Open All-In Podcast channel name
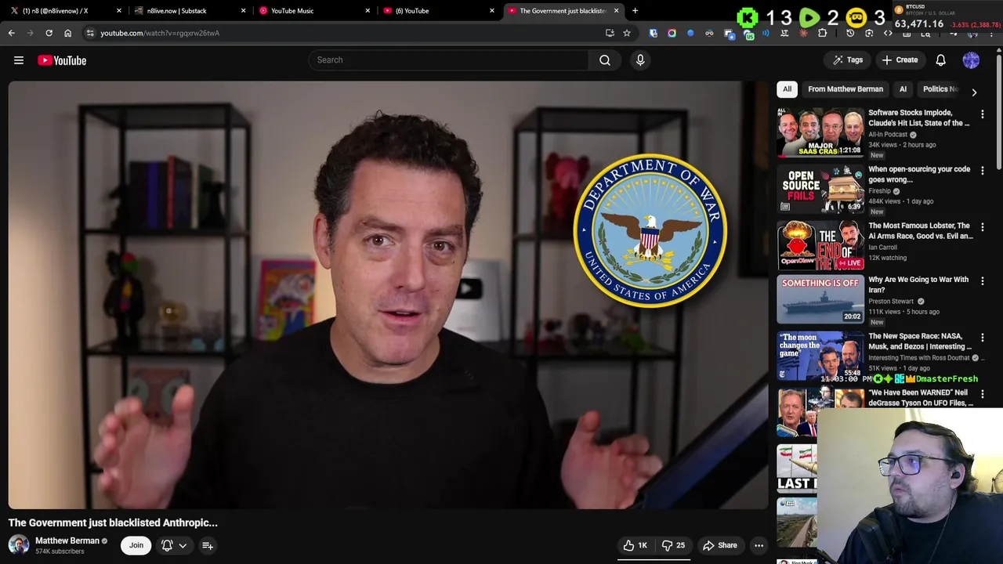 [888, 135]
